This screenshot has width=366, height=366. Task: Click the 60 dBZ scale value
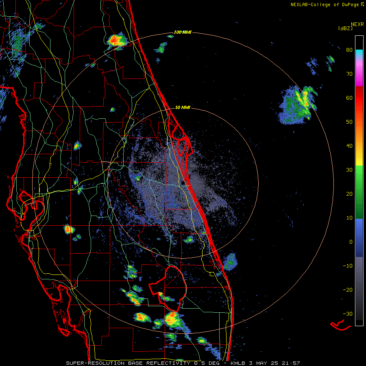(x=349, y=98)
